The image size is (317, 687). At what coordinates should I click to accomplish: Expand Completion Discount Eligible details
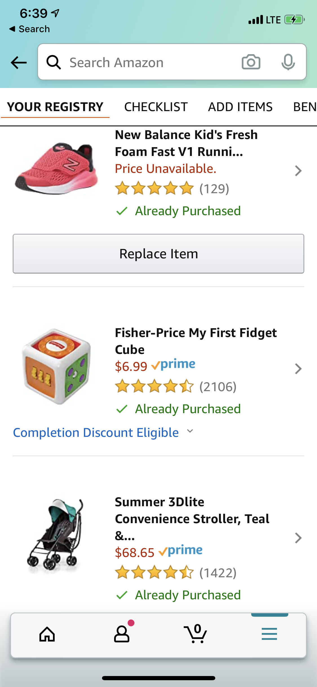[190, 431]
